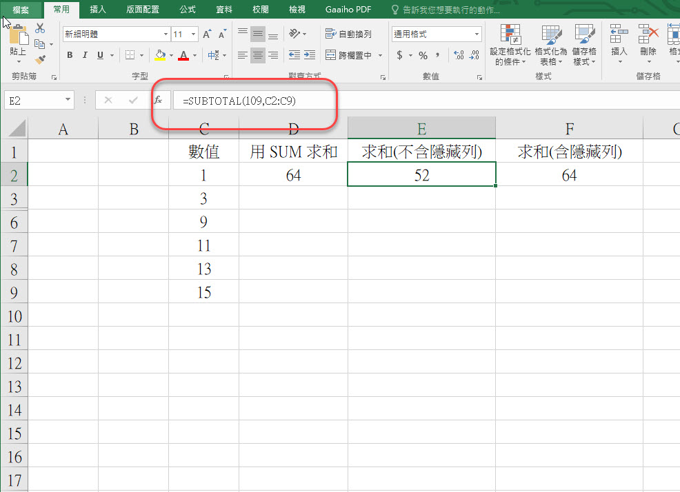Open the 檔案 (File) tab
This screenshot has height=492, width=680.
(21, 10)
